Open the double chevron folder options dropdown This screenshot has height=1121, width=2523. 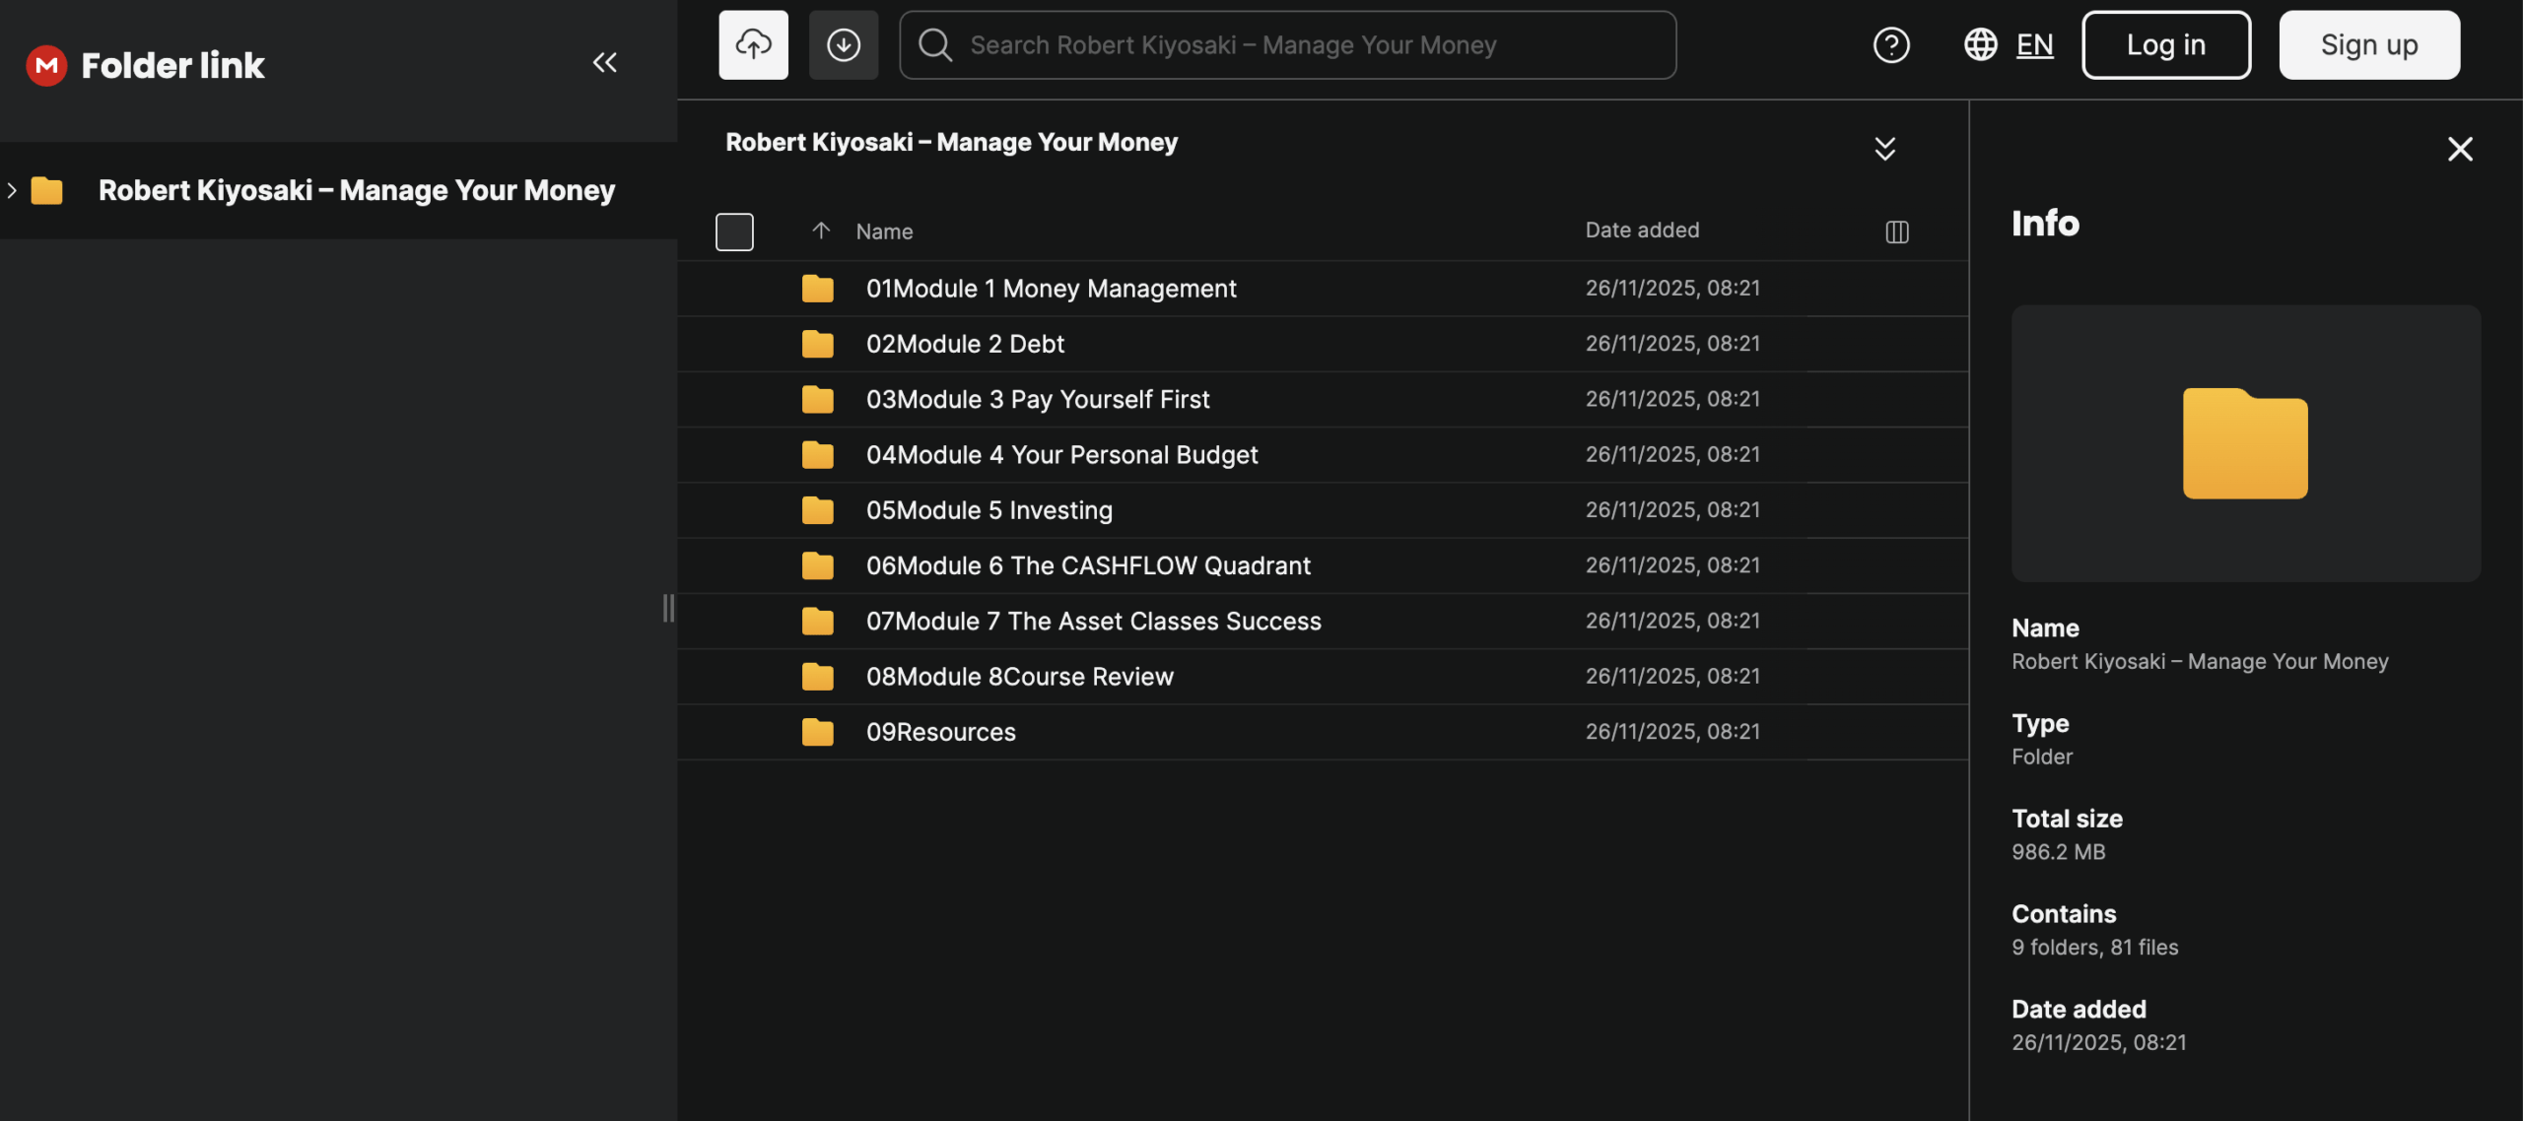coord(1884,149)
